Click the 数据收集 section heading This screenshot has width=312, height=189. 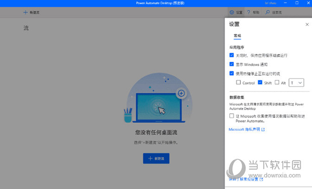tap(237, 98)
